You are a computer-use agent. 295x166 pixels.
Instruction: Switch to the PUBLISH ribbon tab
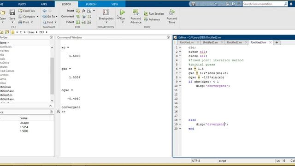point(91,4)
